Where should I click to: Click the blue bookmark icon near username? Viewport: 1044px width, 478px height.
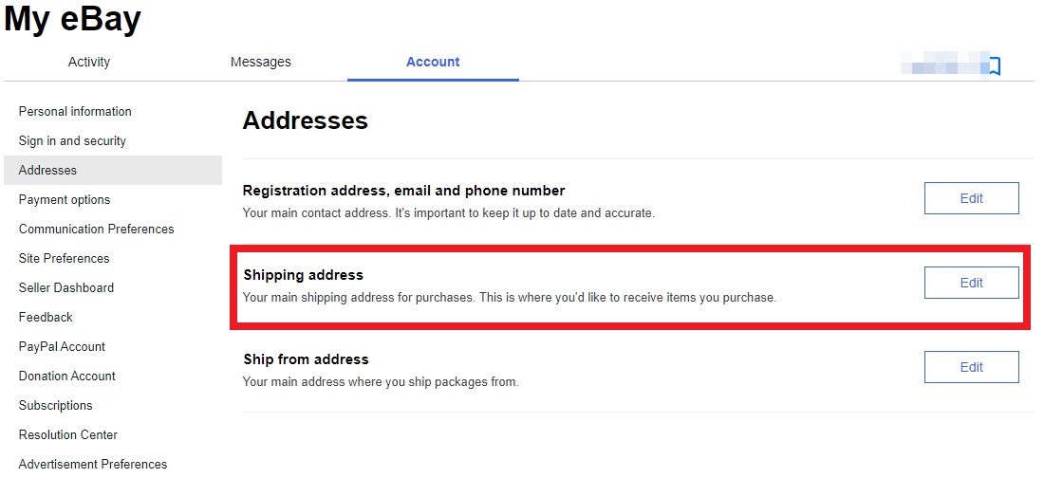click(995, 65)
